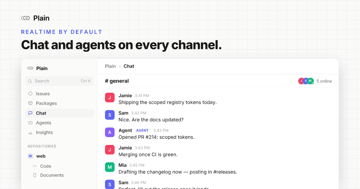
Task: Click Jamie's avatar on the 3:41 PM message
Action: point(110,97)
